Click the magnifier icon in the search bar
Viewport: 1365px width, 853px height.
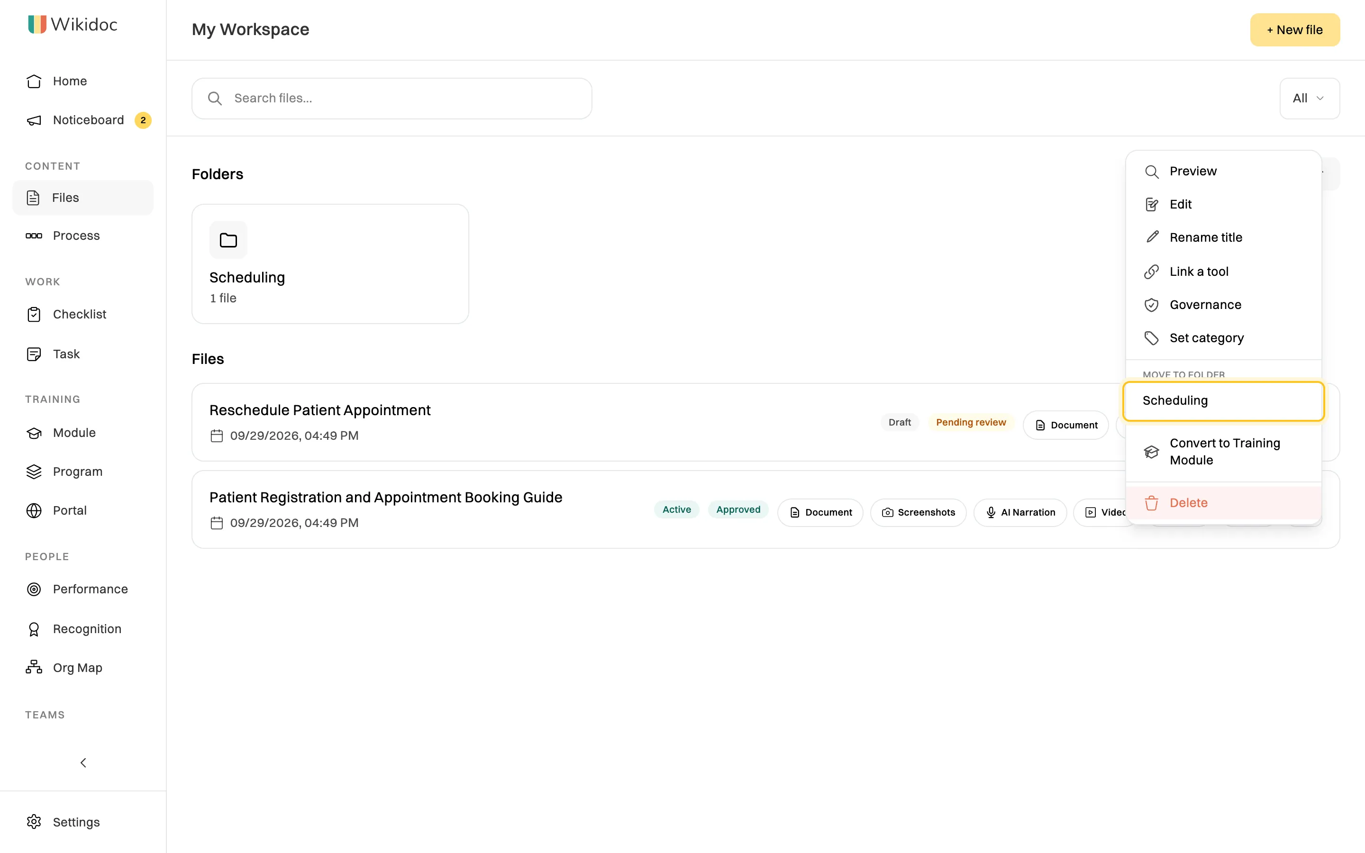click(x=215, y=99)
